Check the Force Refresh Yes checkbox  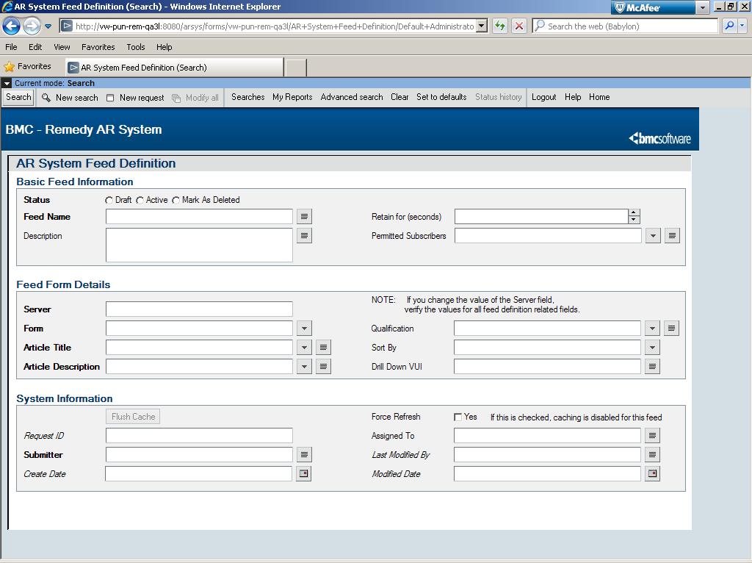(x=458, y=417)
